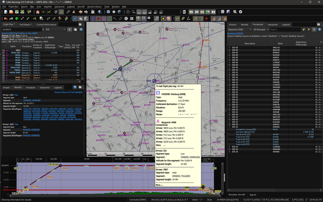This screenshot has width=323, height=202.
Task: Toggle the 'H' high airways icon
Action: (143, 18)
